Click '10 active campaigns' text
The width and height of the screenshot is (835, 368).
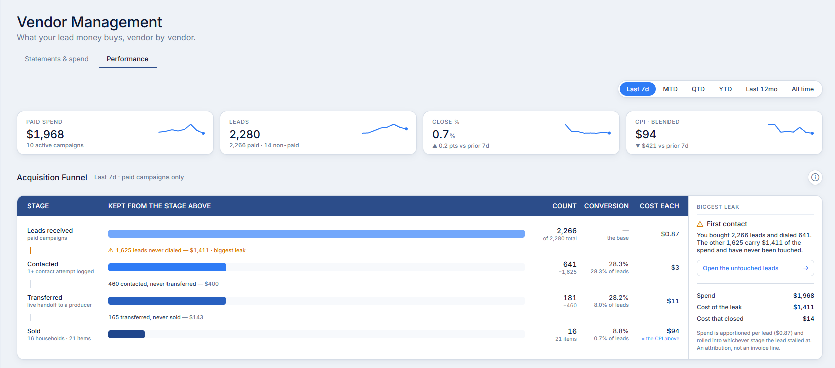pyautogui.click(x=55, y=145)
